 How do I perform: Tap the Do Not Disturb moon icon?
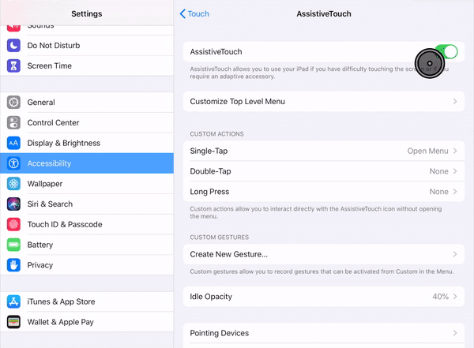(13, 45)
